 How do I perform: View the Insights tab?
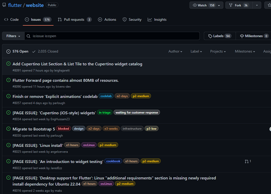point(157,19)
